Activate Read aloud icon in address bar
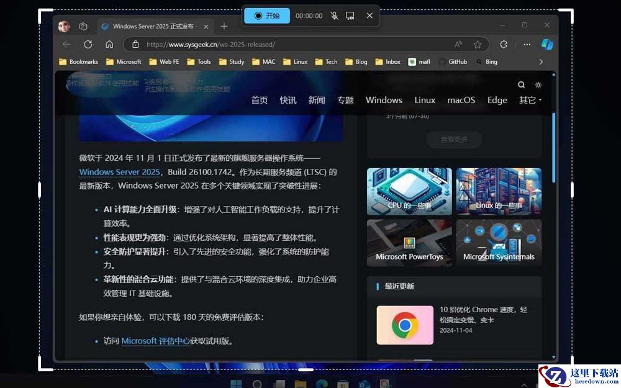The width and height of the screenshot is (621, 388). pyautogui.click(x=458, y=44)
